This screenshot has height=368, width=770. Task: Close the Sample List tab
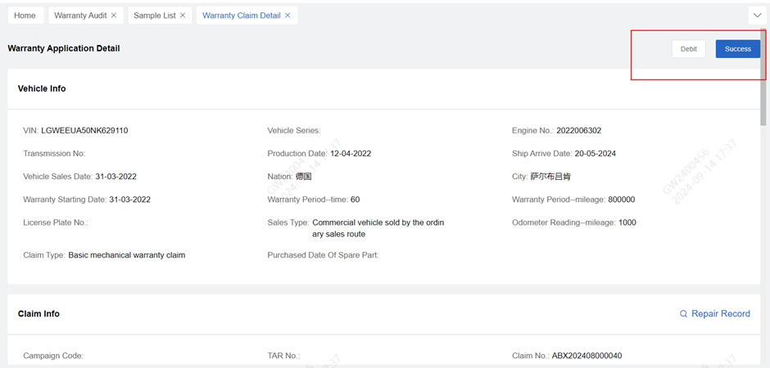tap(183, 16)
